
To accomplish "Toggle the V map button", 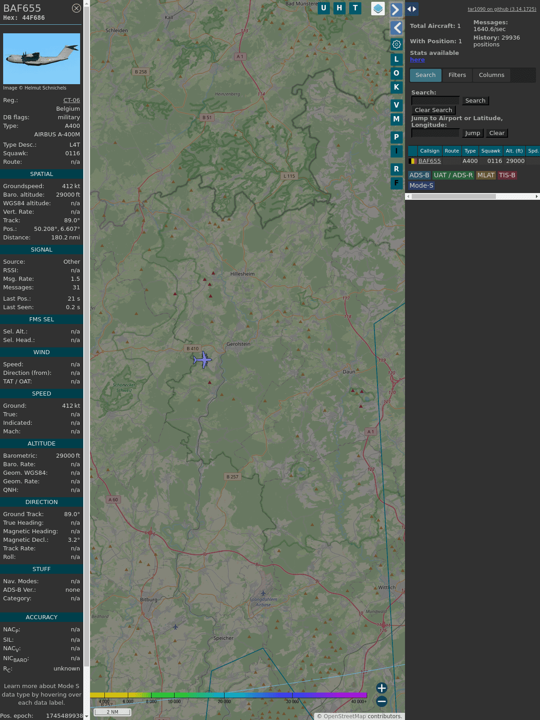I will pyautogui.click(x=396, y=105).
